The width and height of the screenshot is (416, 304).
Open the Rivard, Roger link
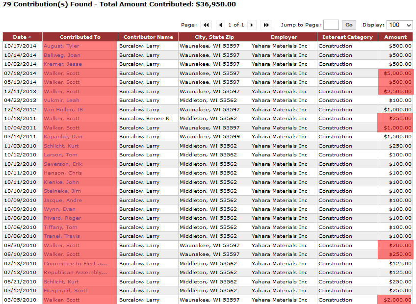point(62,218)
